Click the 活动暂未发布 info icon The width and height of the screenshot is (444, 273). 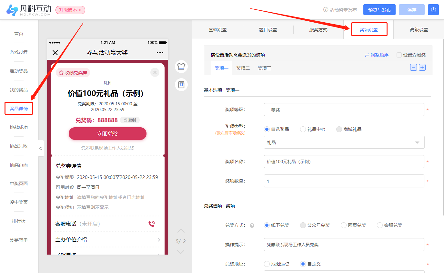pos(326,10)
